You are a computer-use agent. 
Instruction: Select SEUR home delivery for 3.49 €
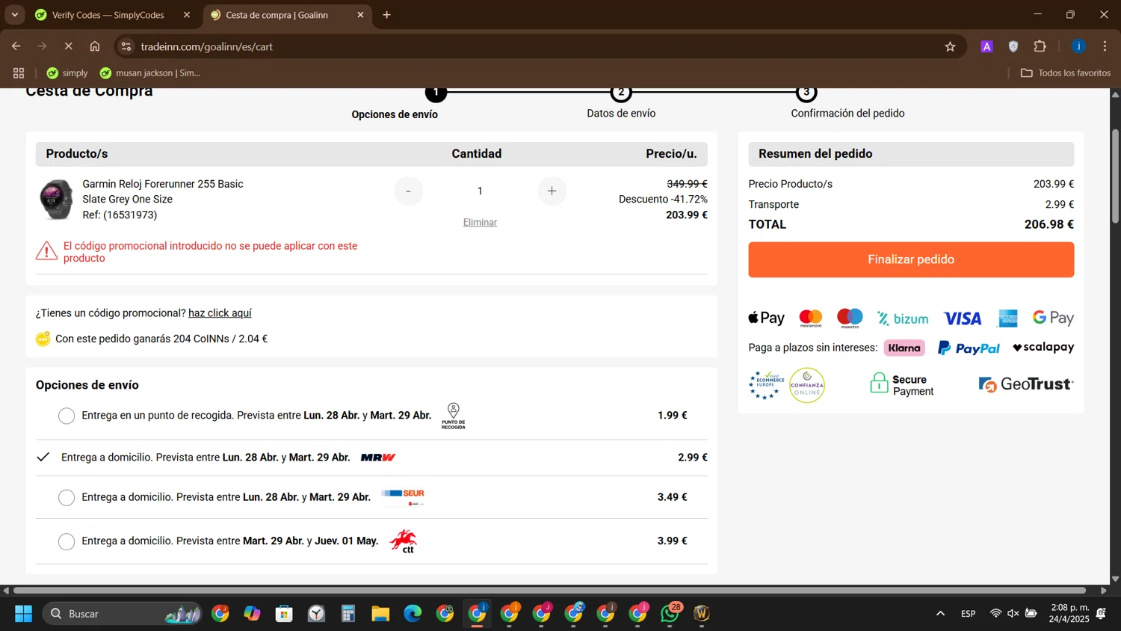pyautogui.click(x=67, y=497)
